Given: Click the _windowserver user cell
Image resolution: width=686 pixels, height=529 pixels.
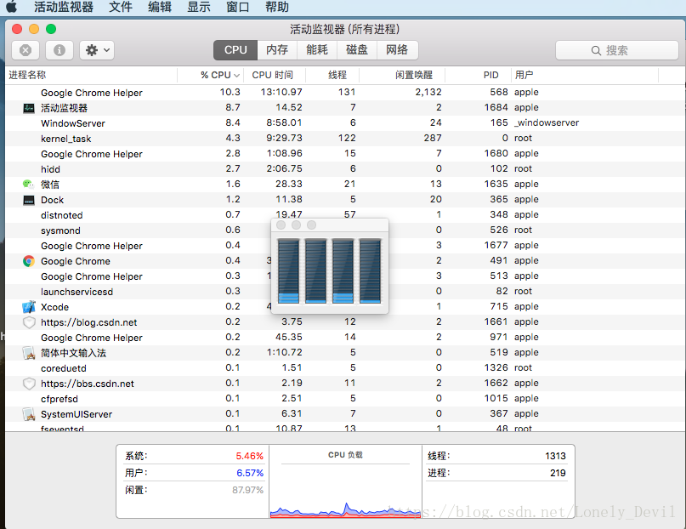Looking at the screenshot, I should click(x=547, y=123).
